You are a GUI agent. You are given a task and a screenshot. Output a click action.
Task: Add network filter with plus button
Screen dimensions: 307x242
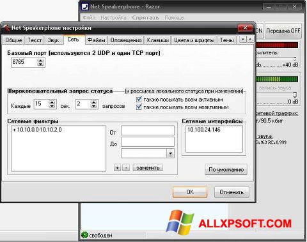pos(117,168)
